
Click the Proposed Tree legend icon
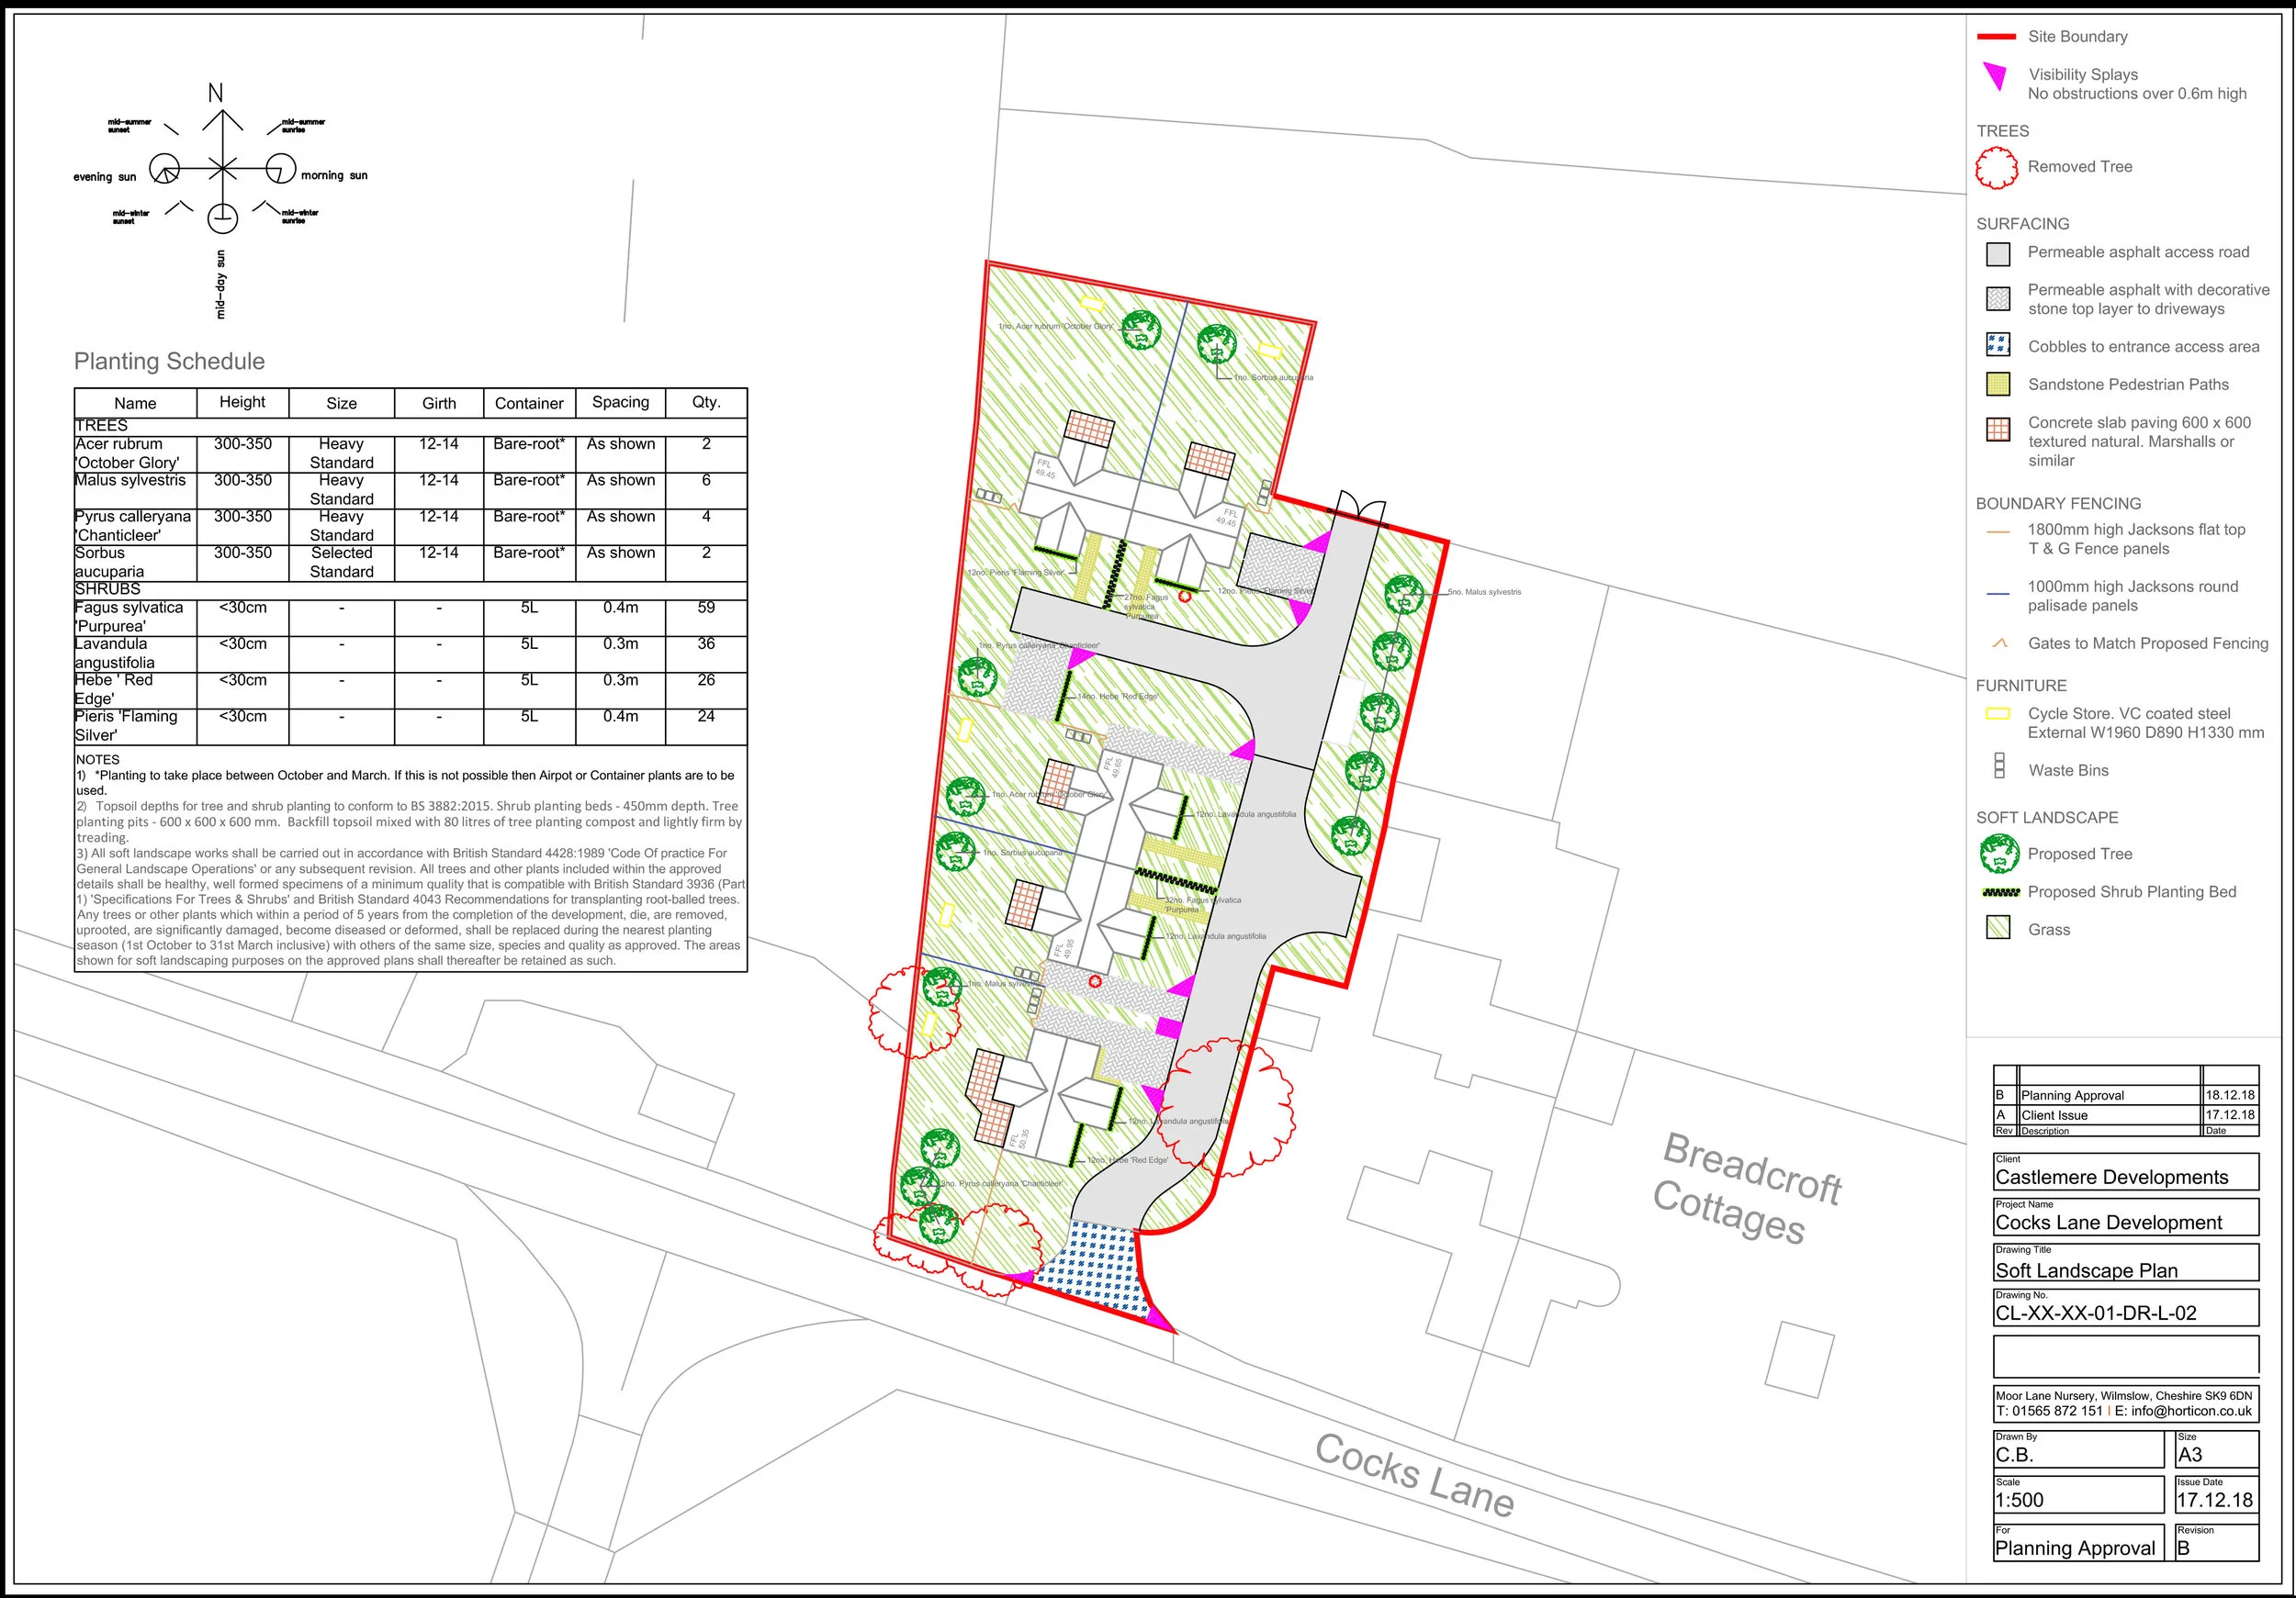click(x=1998, y=855)
